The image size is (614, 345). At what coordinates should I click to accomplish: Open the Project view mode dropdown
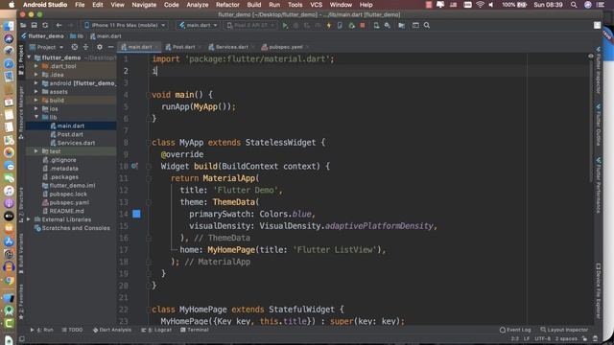point(47,47)
